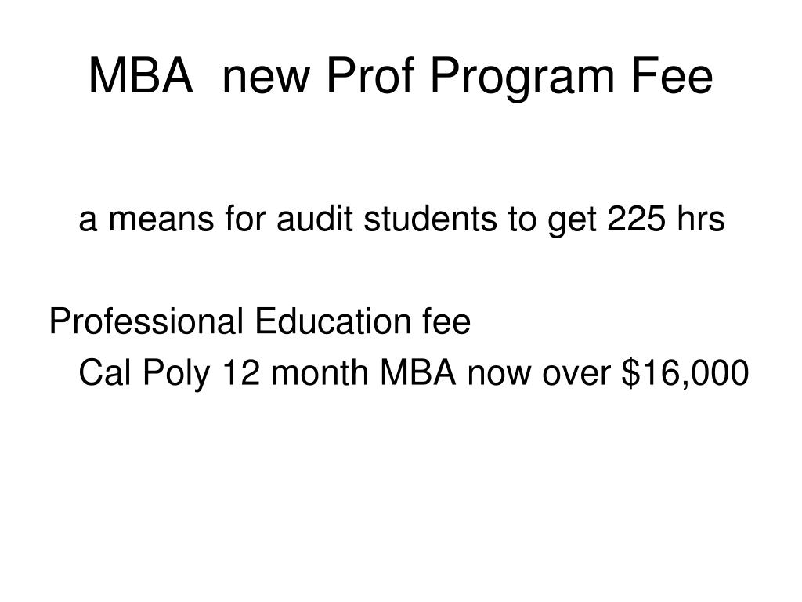802x602 pixels.
Task: Click the words 'now over' before the amount
Action: (x=539, y=375)
